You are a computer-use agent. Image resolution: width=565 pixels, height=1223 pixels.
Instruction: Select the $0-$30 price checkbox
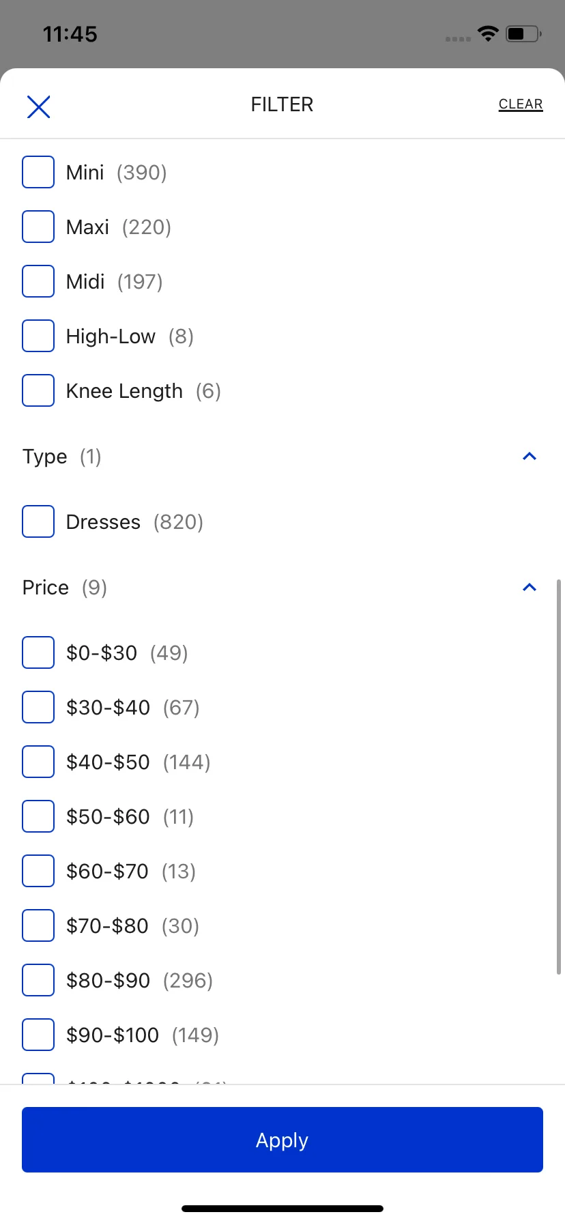[x=38, y=652]
